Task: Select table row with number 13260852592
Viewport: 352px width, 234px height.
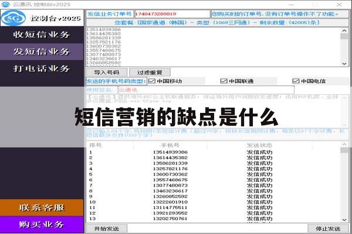Action: click(214, 197)
